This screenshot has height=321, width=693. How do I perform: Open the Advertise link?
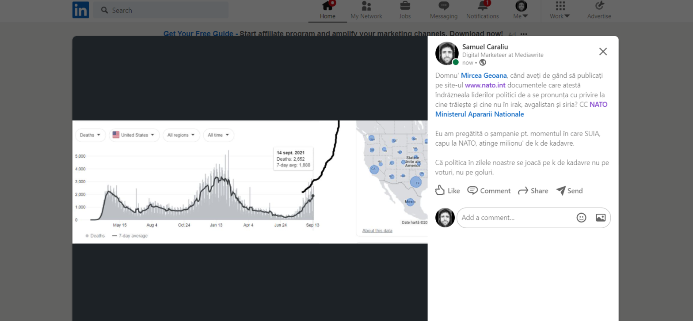click(x=599, y=11)
